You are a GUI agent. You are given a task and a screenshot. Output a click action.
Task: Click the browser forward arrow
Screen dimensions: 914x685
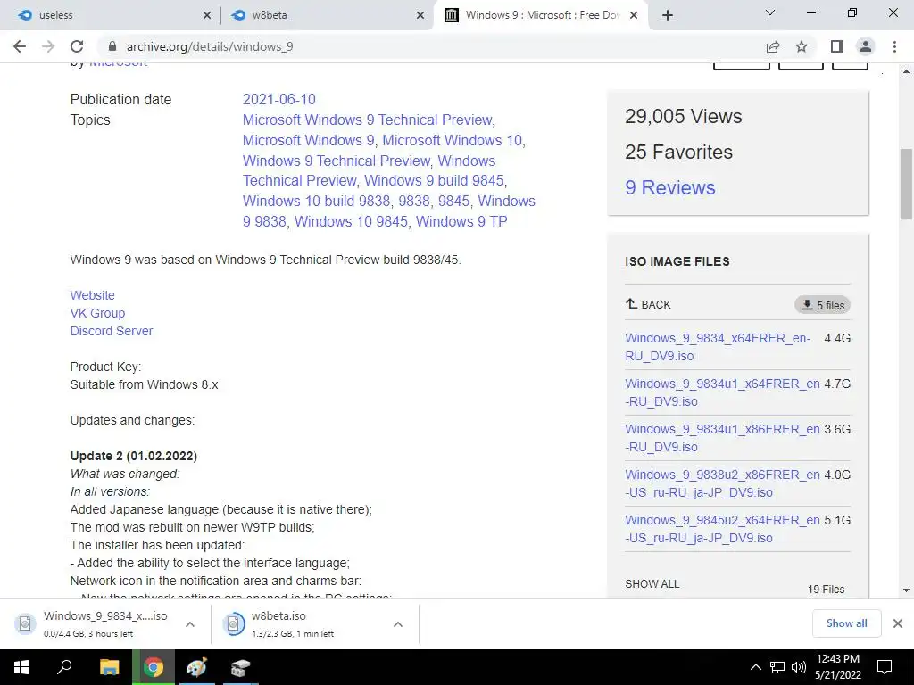point(48,46)
